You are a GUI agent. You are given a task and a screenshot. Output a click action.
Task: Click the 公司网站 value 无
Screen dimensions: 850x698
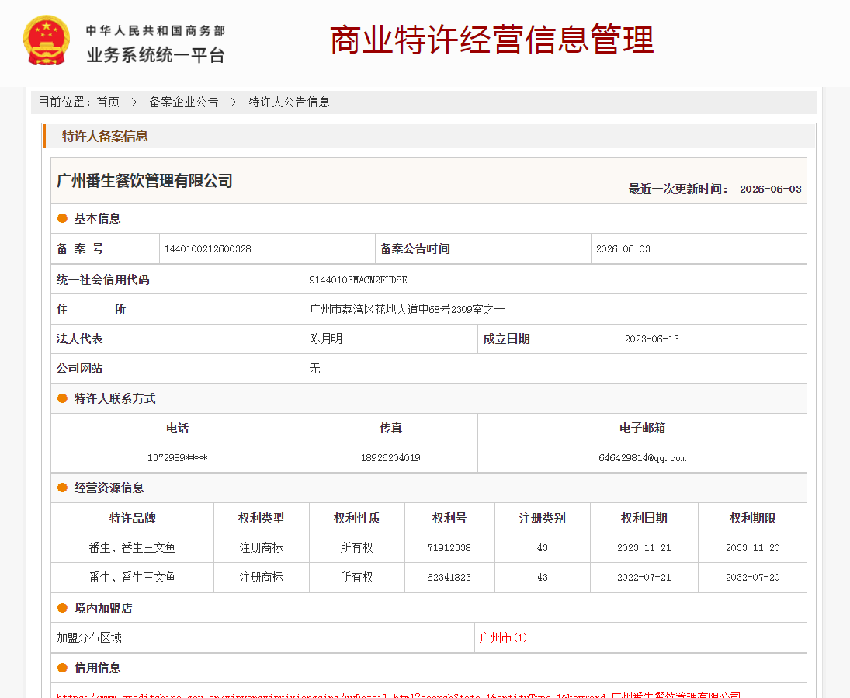pos(314,368)
